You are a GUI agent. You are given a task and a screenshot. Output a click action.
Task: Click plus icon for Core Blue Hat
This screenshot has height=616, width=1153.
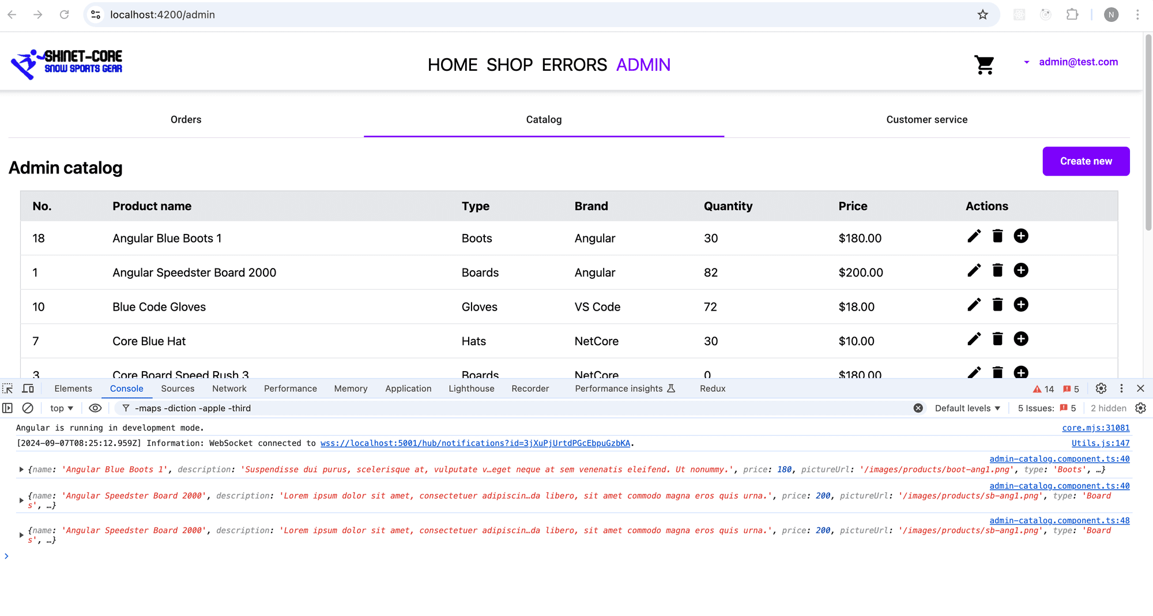1020,339
